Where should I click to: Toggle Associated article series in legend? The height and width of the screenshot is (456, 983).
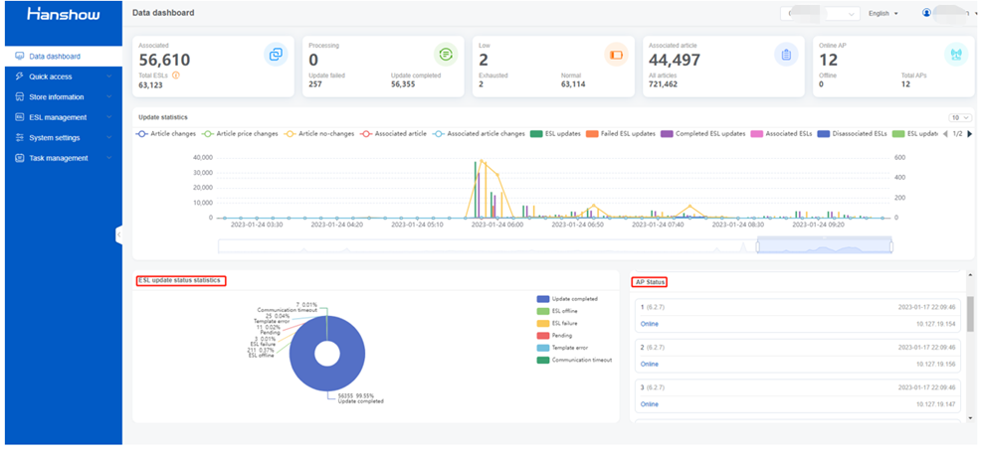click(393, 133)
